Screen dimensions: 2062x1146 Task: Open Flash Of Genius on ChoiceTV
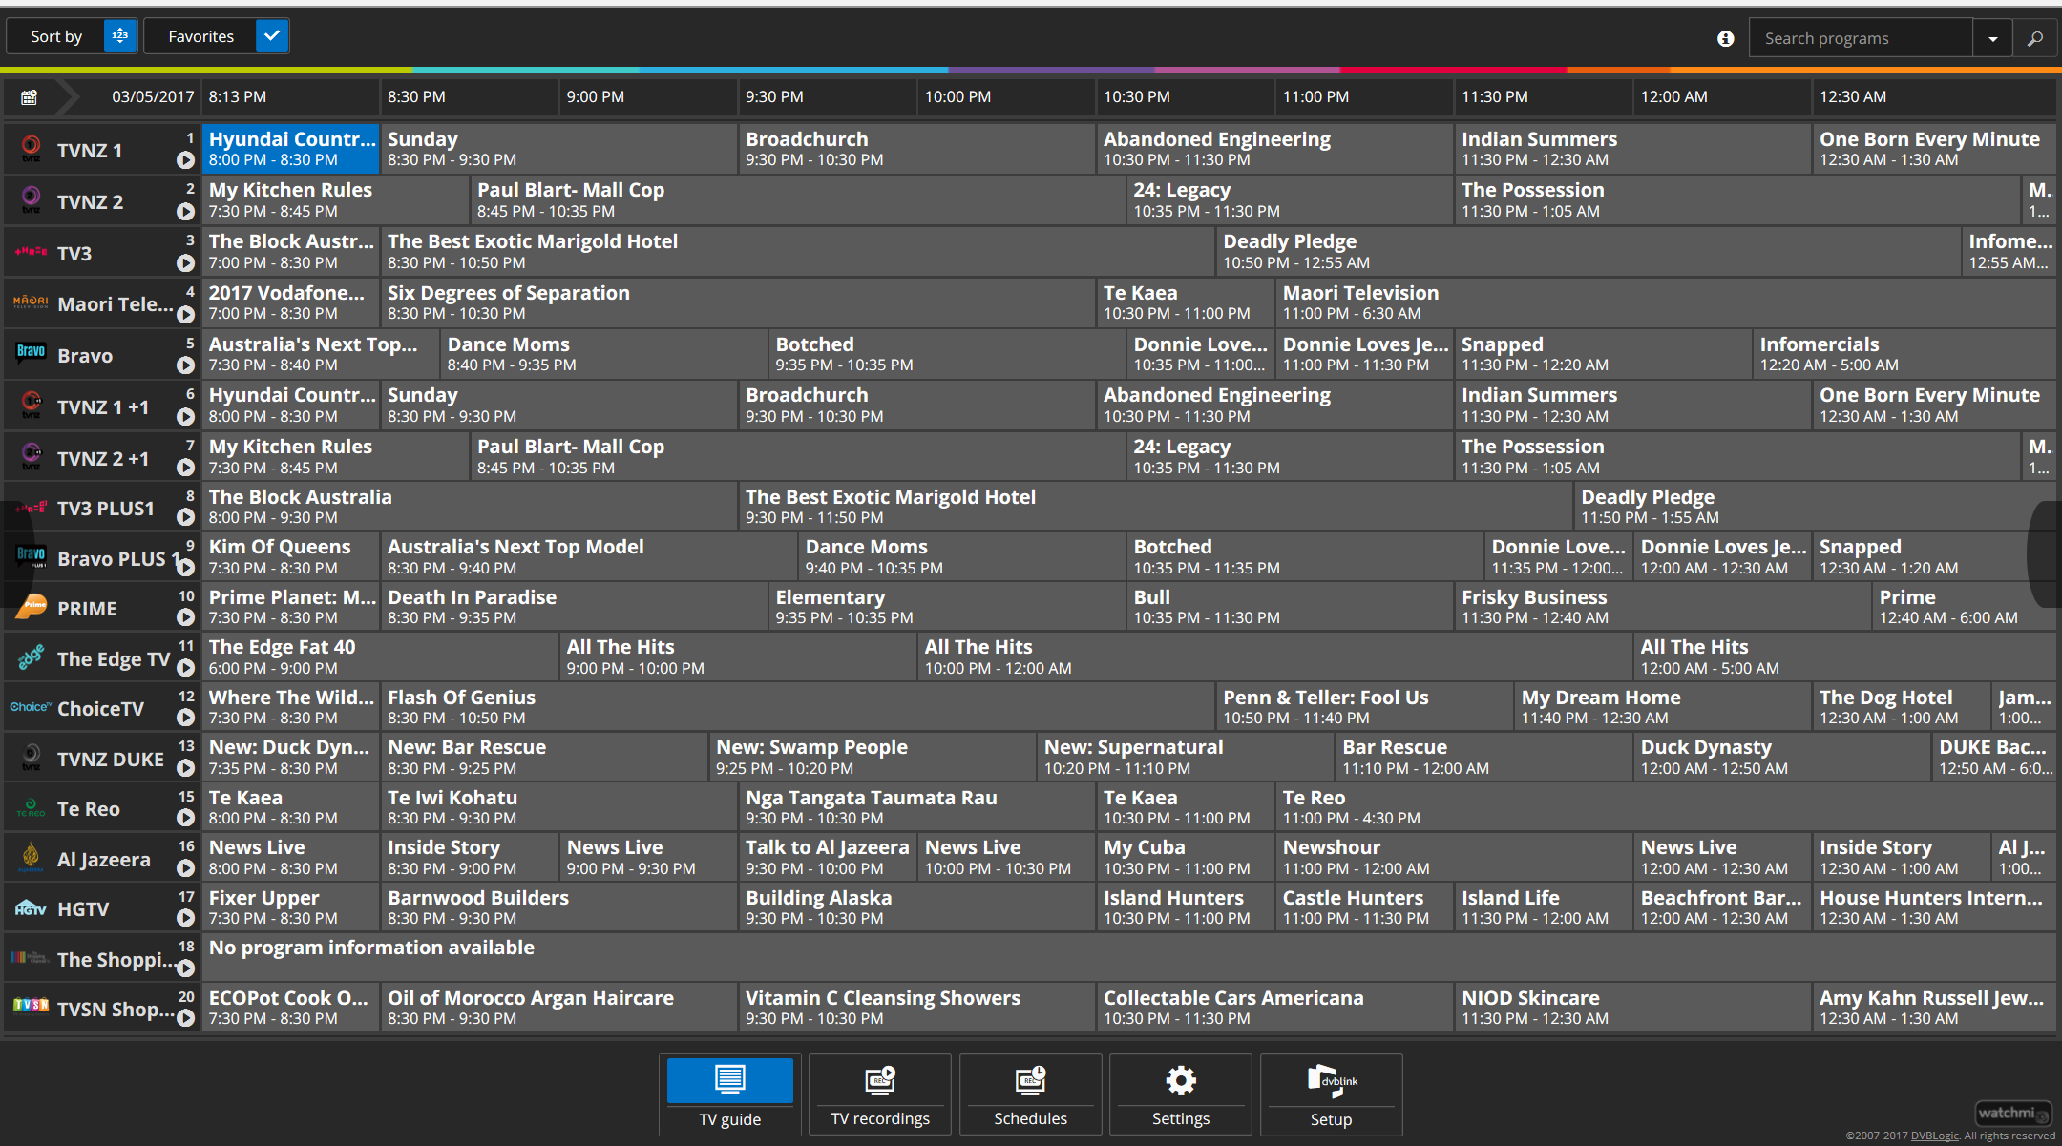798,707
